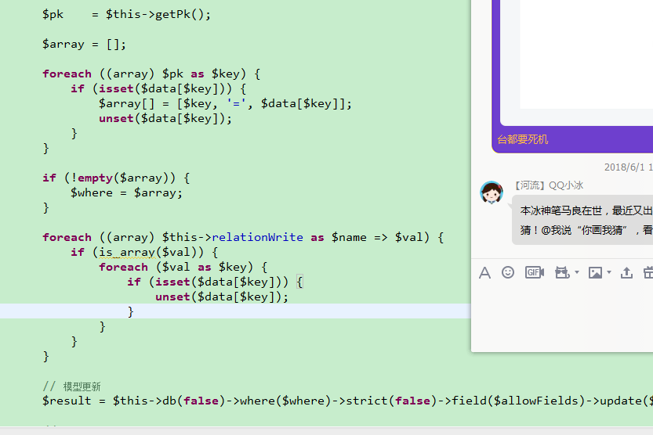Open the emoji smiley picker in chat toolbar
653x435 pixels.
point(508,272)
